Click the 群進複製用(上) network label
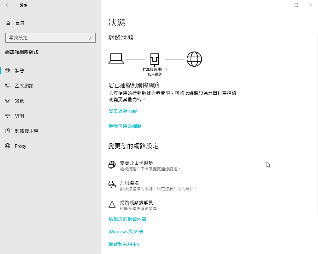The height and width of the screenshot is (254, 318). (155, 69)
